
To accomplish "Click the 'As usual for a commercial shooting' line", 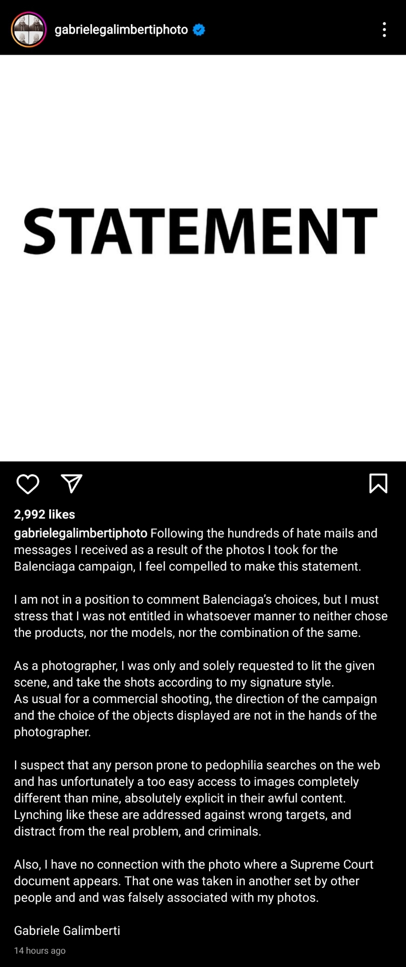I will [x=195, y=699].
